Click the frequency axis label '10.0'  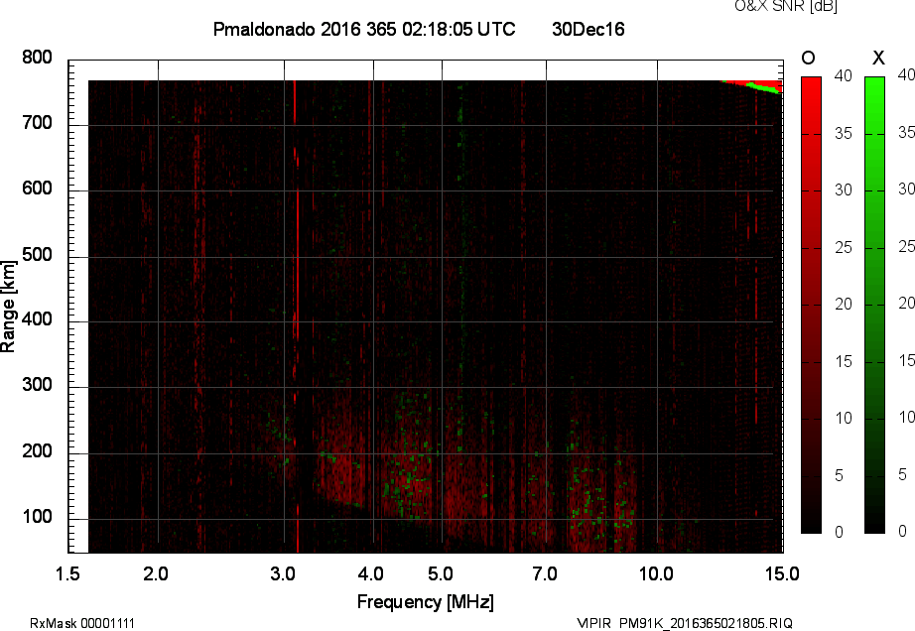click(657, 573)
